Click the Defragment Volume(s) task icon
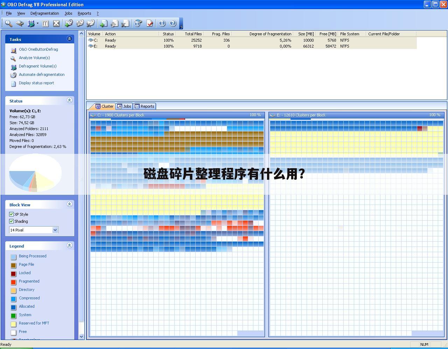The width and height of the screenshot is (448, 349). tap(13, 67)
